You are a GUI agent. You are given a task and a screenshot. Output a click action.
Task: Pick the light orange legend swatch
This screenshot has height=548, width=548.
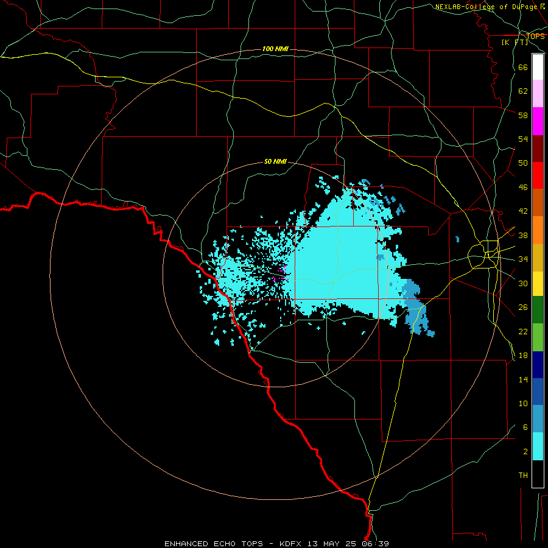(x=538, y=230)
